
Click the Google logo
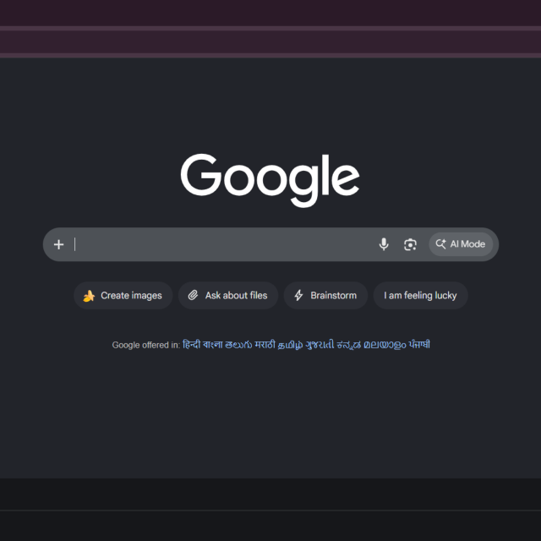(270, 180)
